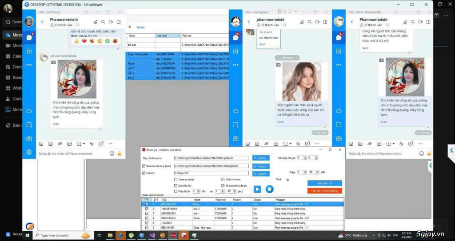Screen dimensions: 455x241
Task: Search messages in Đồ Gia Dụng Zalo header
Action: (x=413, y=22)
